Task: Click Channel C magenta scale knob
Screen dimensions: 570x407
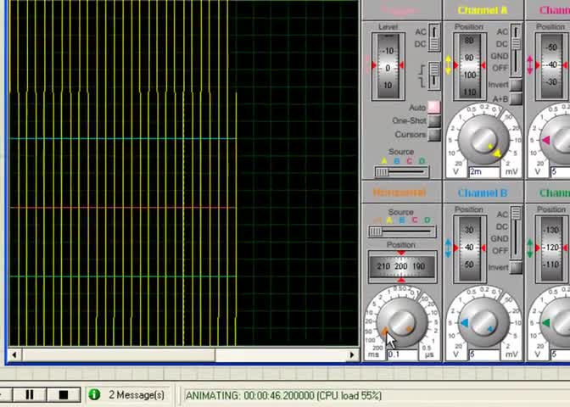Action: click(x=555, y=140)
